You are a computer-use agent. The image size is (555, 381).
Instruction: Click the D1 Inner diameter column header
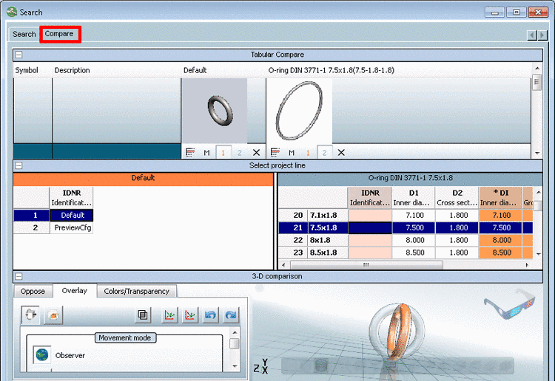pyautogui.click(x=414, y=198)
